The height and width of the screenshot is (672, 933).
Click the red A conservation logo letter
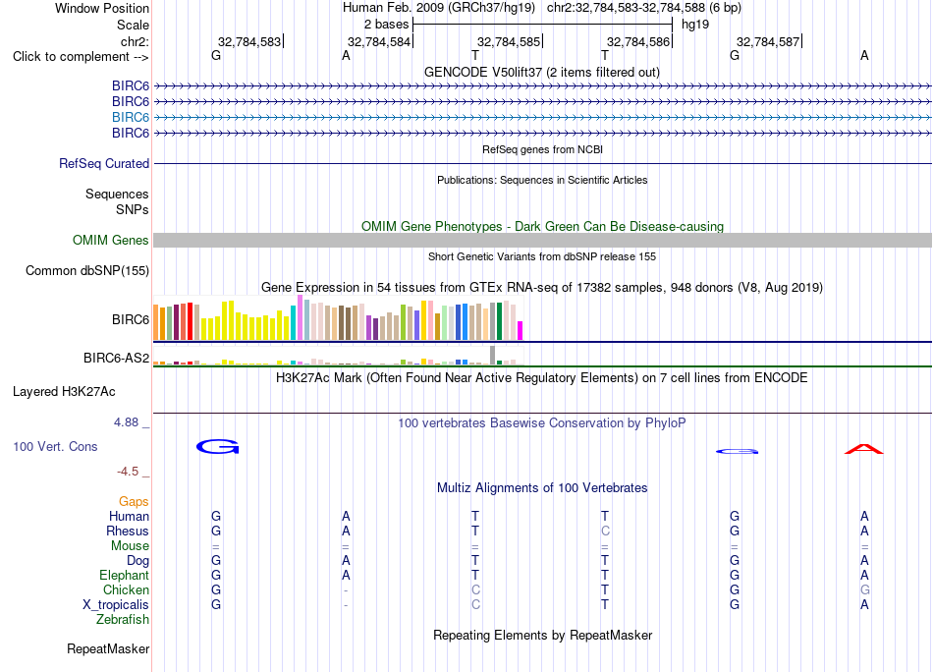[864, 449]
